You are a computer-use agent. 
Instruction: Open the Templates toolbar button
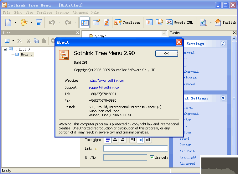click(x=127, y=22)
